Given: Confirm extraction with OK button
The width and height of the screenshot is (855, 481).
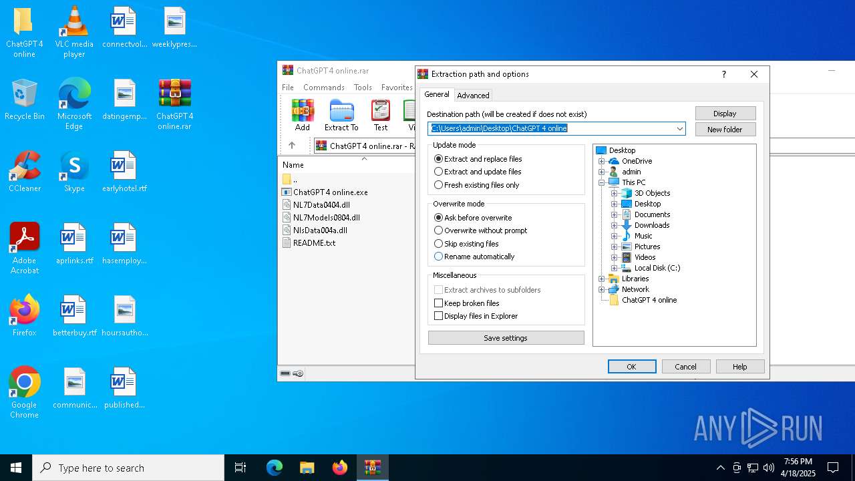Looking at the screenshot, I should pos(632,366).
